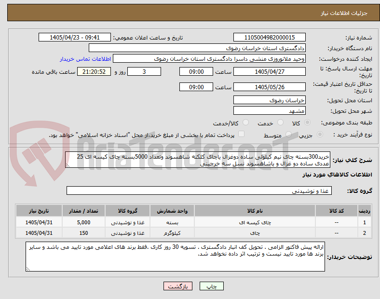Click the request creator name field
This screenshot has width=380, height=299.
(209, 59)
